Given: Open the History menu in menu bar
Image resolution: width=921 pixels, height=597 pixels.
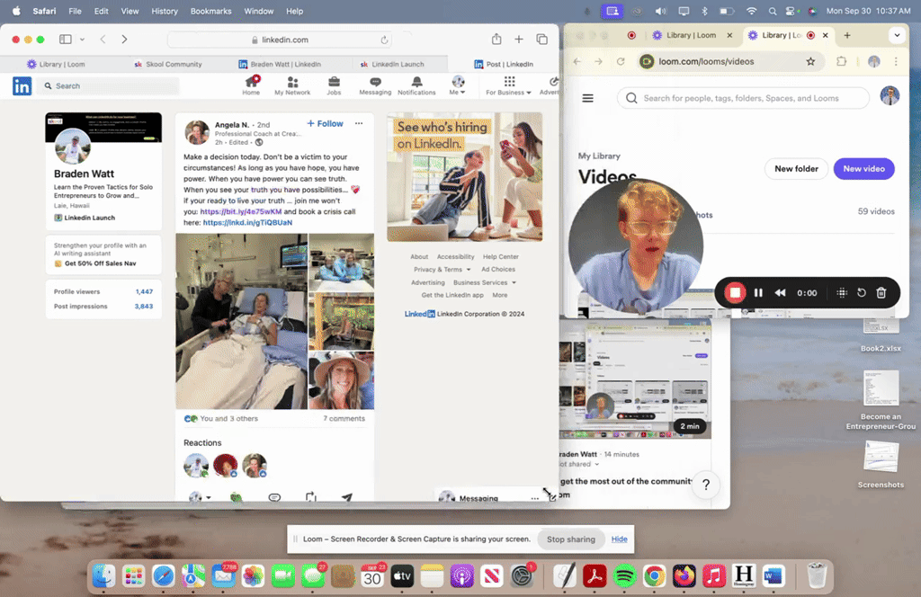Looking at the screenshot, I should click(x=165, y=11).
